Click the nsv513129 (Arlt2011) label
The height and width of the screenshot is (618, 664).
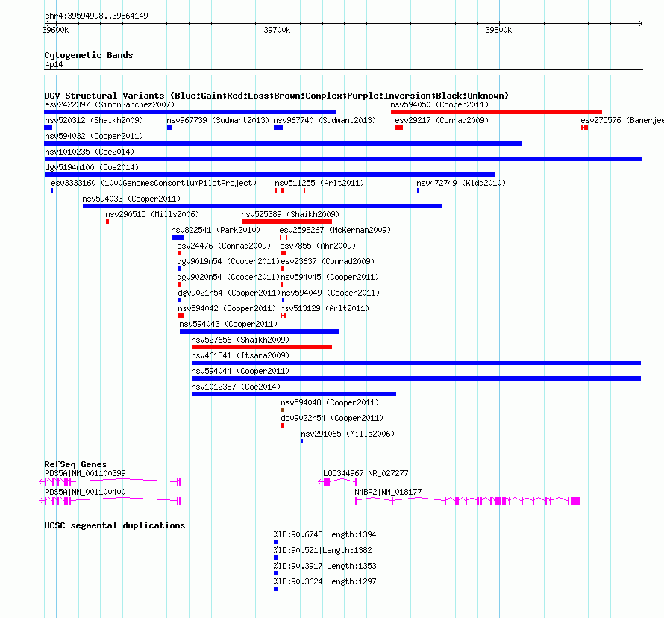click(x=325, y=308)
